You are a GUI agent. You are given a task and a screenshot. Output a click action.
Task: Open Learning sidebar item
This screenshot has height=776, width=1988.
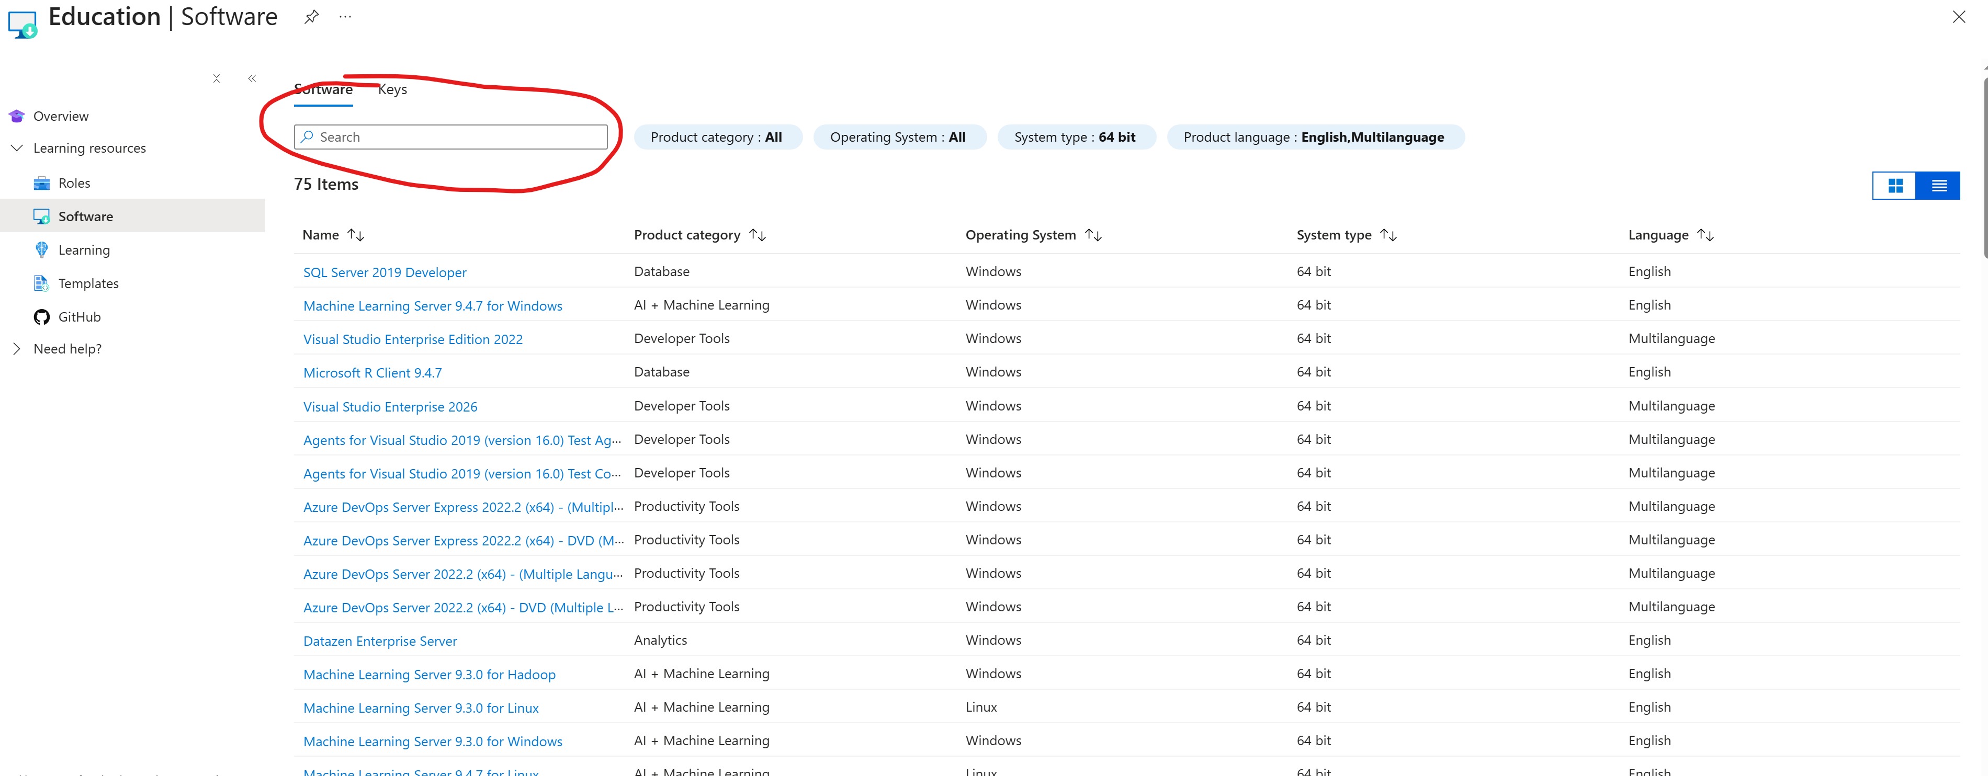point(84,250)
